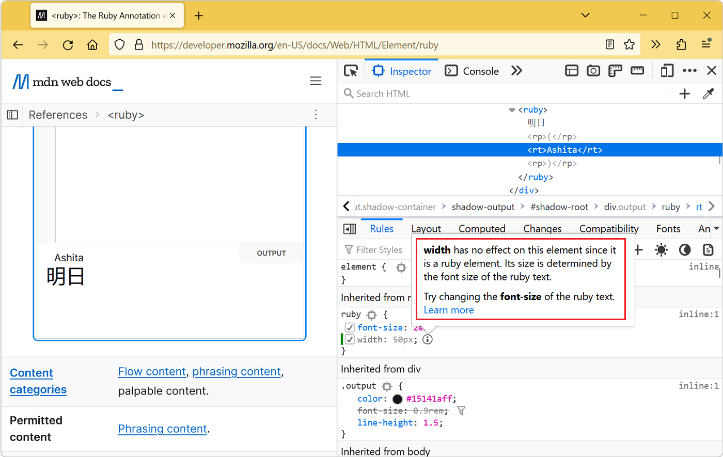Select the node picker tool
Viewport: 723px width, 457px height.
point(351,71)
